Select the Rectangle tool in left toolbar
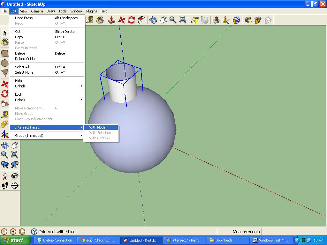 (x=5, y=53)
